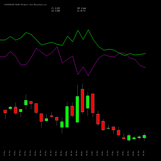Screen dimensions: 161x161
Task: Click the first red candle above 17 Nov
Action: point(5,111)
